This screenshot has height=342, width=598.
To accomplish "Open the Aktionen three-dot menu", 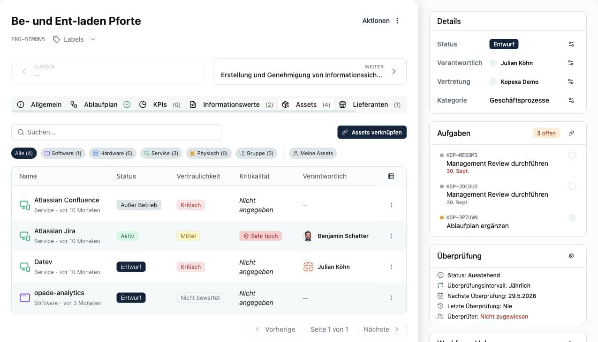I will (x=397, y=21).
